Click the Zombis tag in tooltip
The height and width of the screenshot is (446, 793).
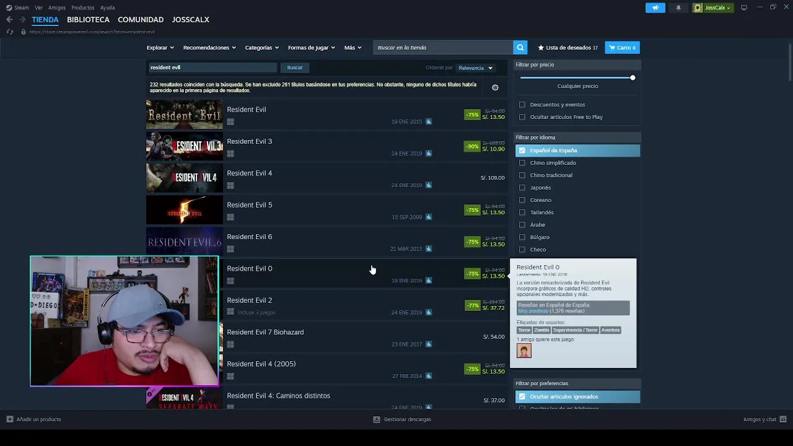pos(541,330)
